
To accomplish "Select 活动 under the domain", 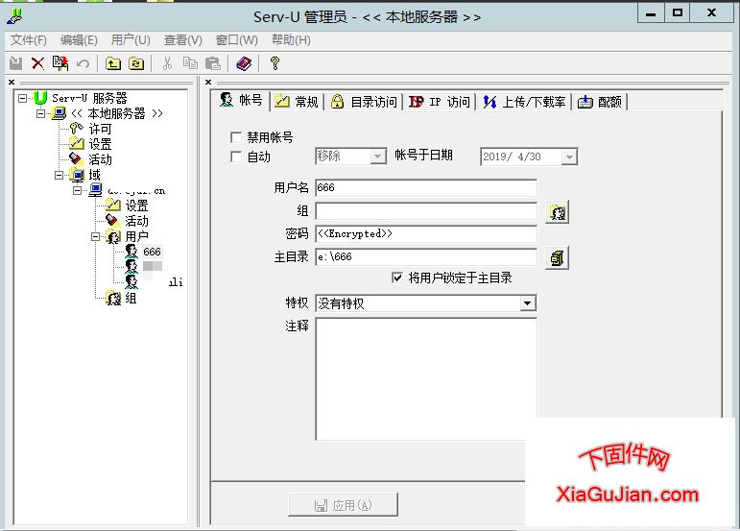I will click(x=137, y=221).
